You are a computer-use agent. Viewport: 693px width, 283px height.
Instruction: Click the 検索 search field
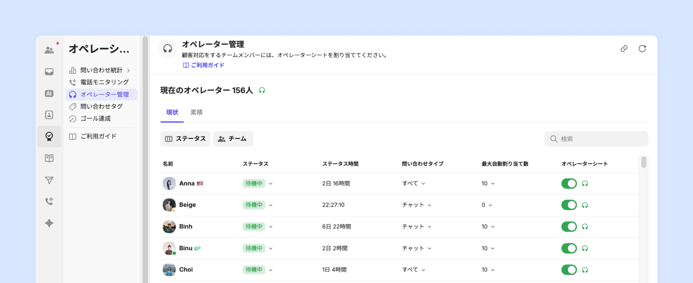coord(596,139)
